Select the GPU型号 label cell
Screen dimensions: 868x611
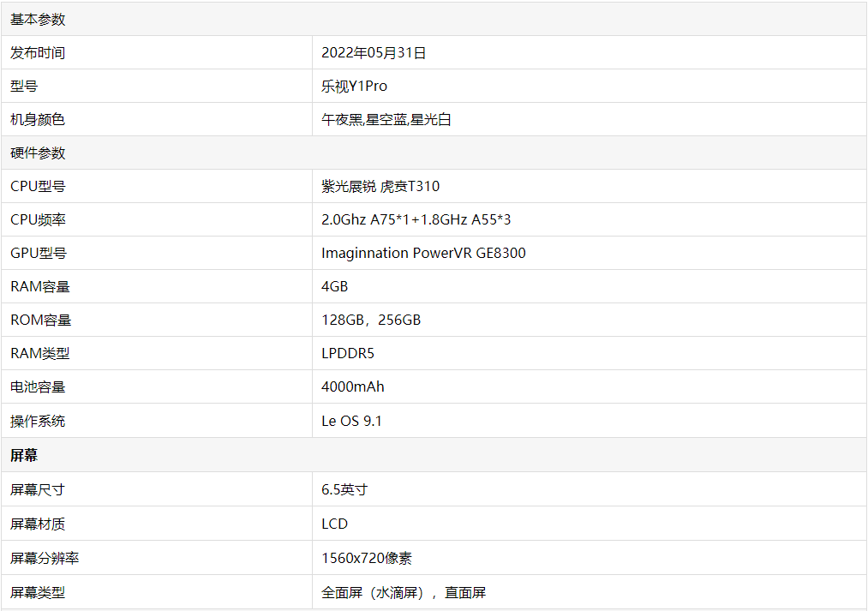tap(157, 253)
